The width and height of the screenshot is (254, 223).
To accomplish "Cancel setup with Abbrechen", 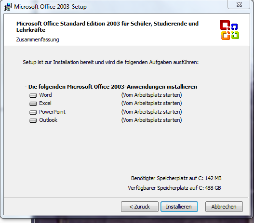I will click(x=224, y=207).
